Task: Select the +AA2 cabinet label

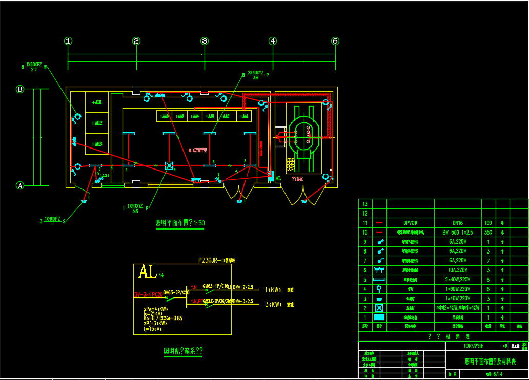Action: 225,116
